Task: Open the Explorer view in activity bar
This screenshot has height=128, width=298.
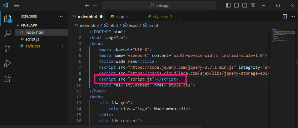Action: [x=7, y=19]
